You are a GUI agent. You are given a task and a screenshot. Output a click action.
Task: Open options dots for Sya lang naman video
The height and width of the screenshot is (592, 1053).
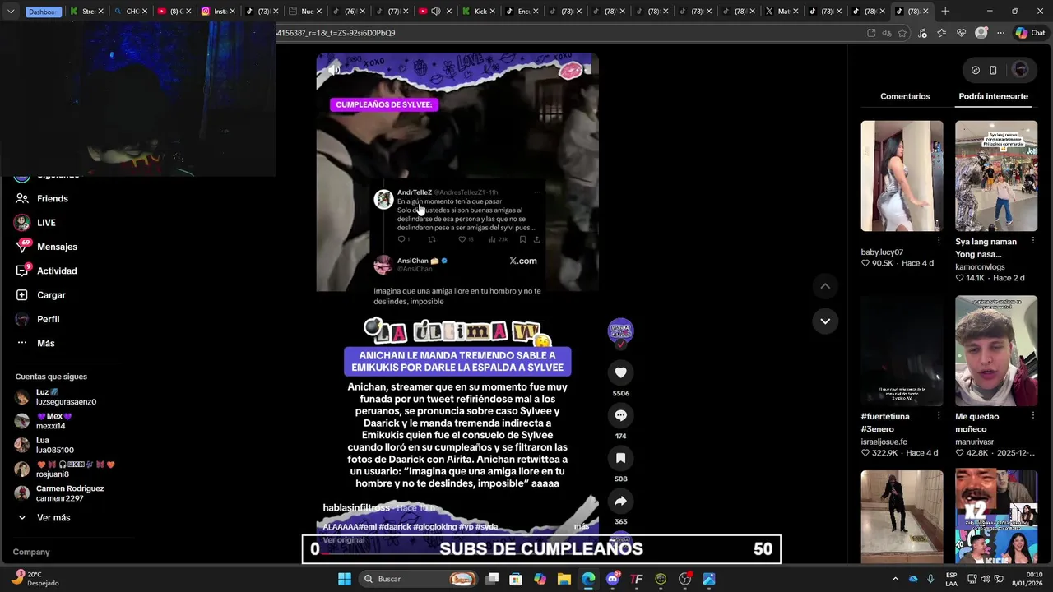(x=1033, y=241)
